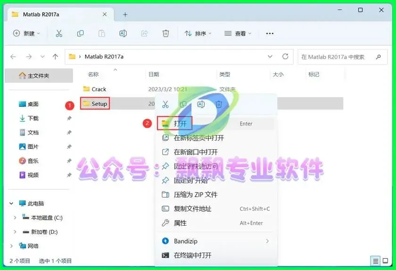Close the Matlab R2017a tab
396x270 pixels.
click(x=105, y=15)
